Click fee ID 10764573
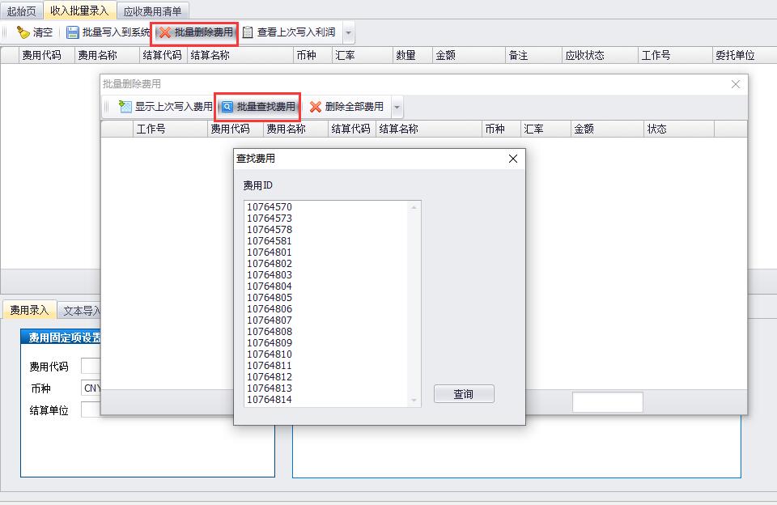Screen dimensions: 777x505 [x=270, y=218]
